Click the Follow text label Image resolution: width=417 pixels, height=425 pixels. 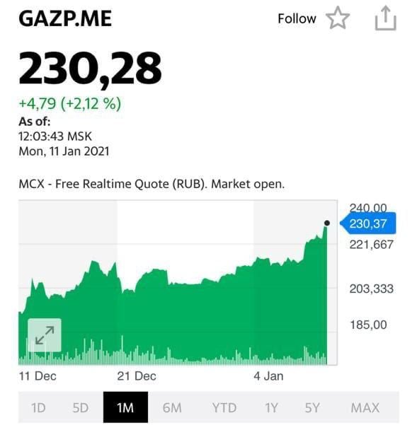pyautogui.click(x=297, y=18)
